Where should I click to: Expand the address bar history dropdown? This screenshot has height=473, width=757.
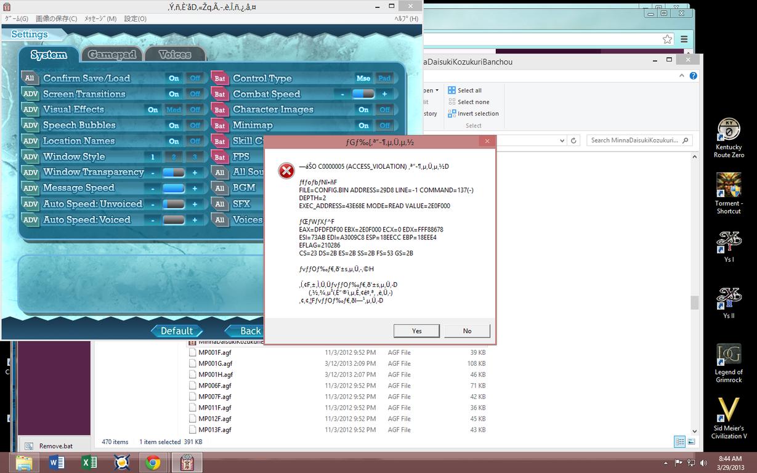click(561, 140)
